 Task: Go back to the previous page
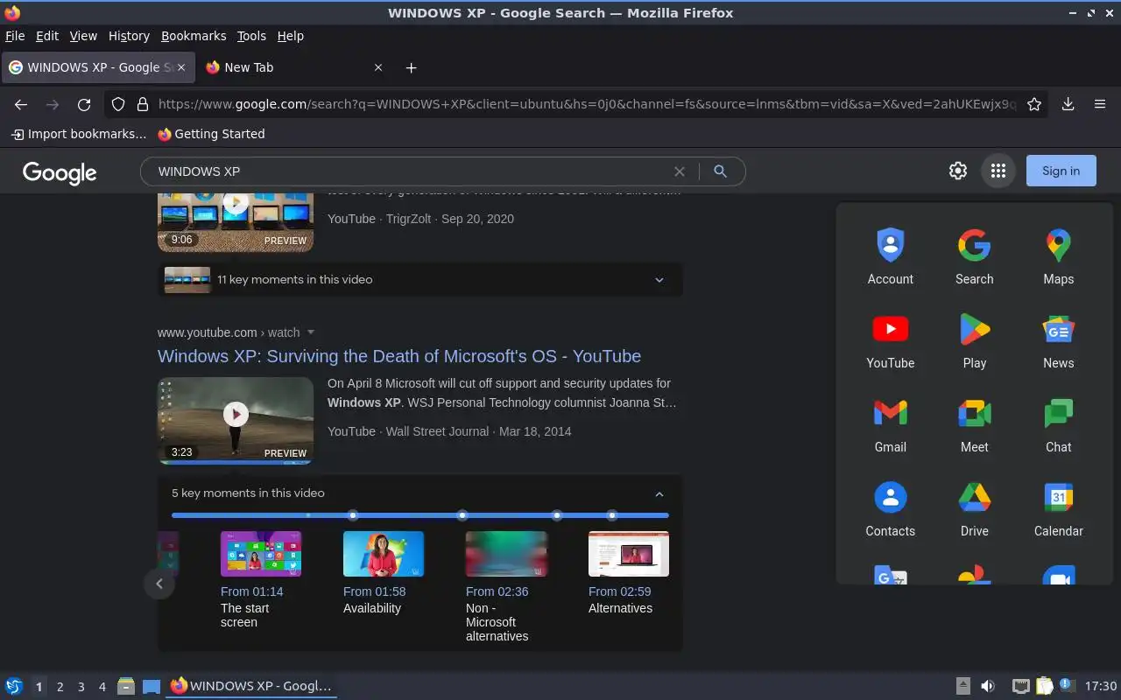[21, 104]
